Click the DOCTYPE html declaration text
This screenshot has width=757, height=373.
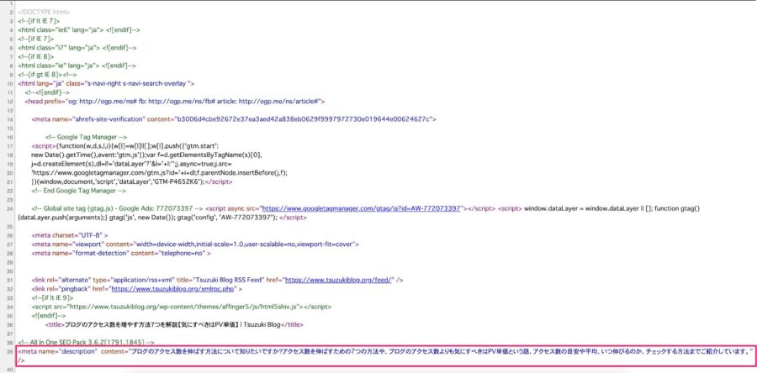click(x=44, y=12)
